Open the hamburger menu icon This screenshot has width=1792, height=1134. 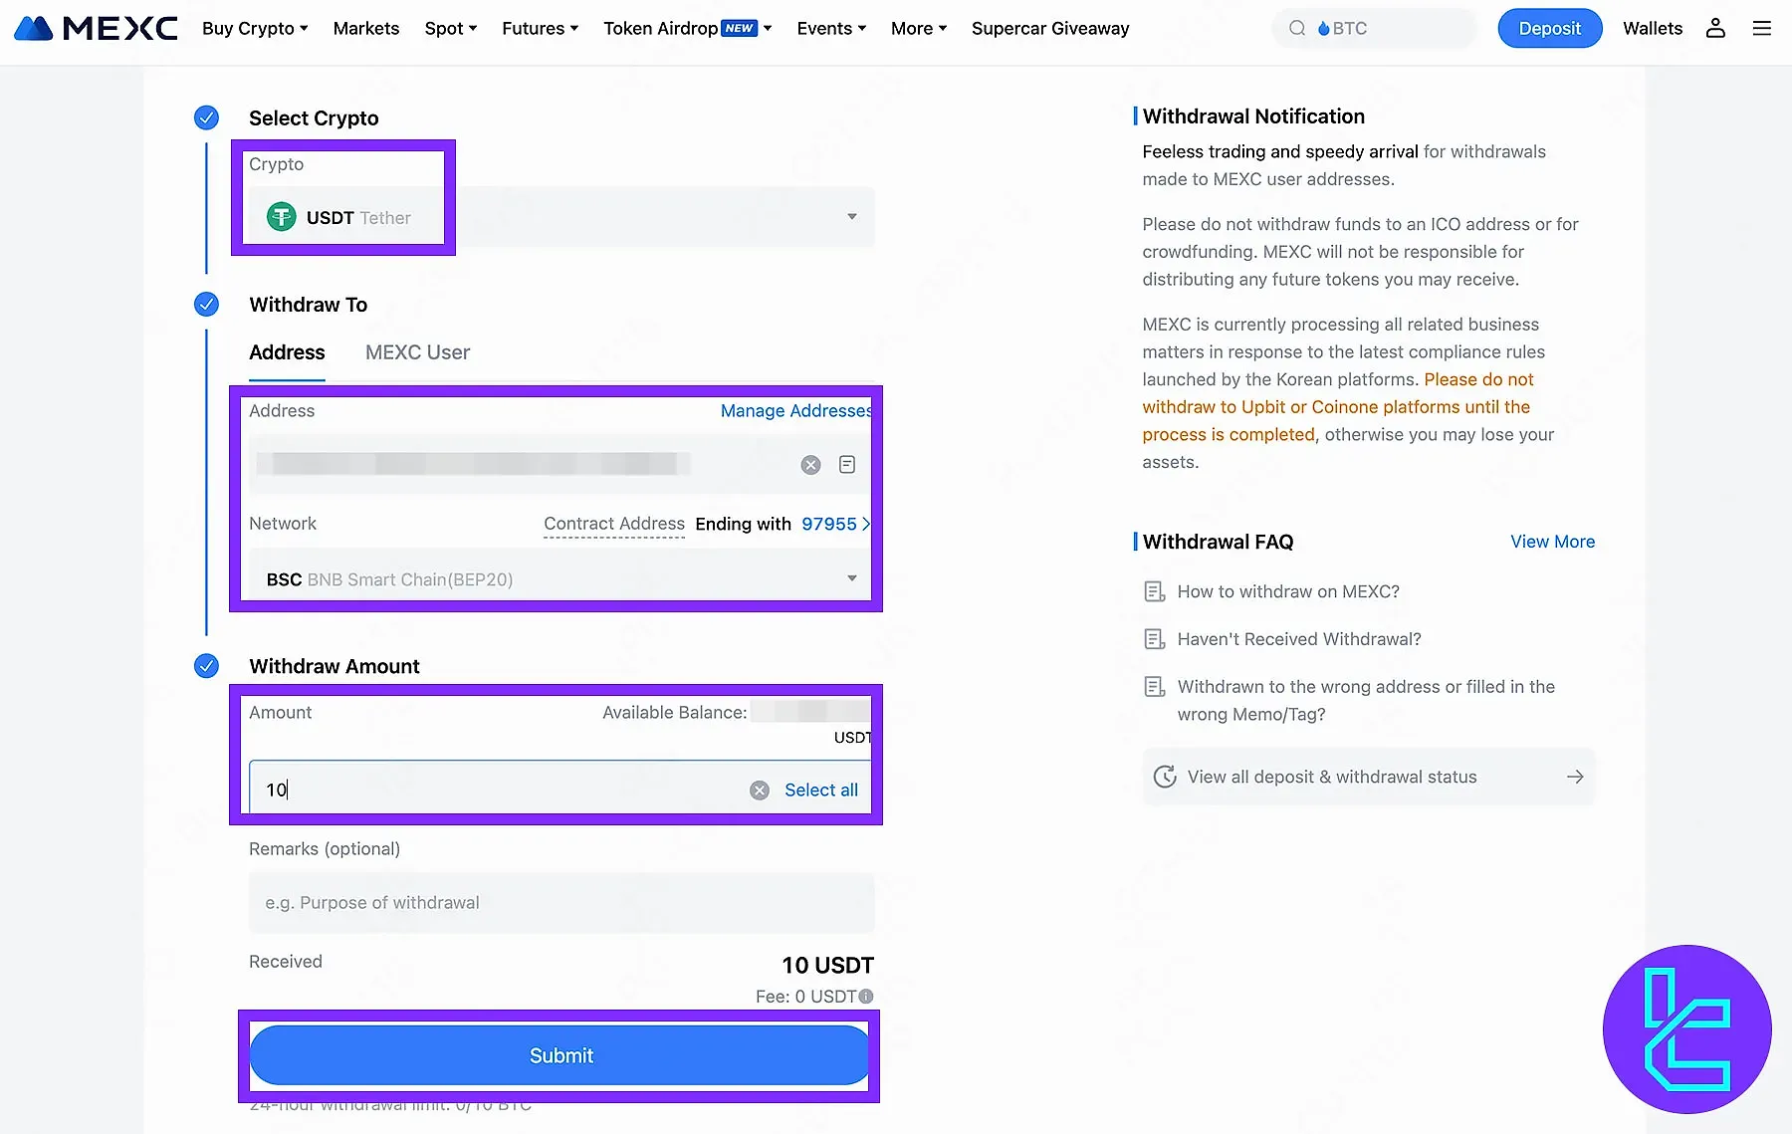coord(1761,28)
